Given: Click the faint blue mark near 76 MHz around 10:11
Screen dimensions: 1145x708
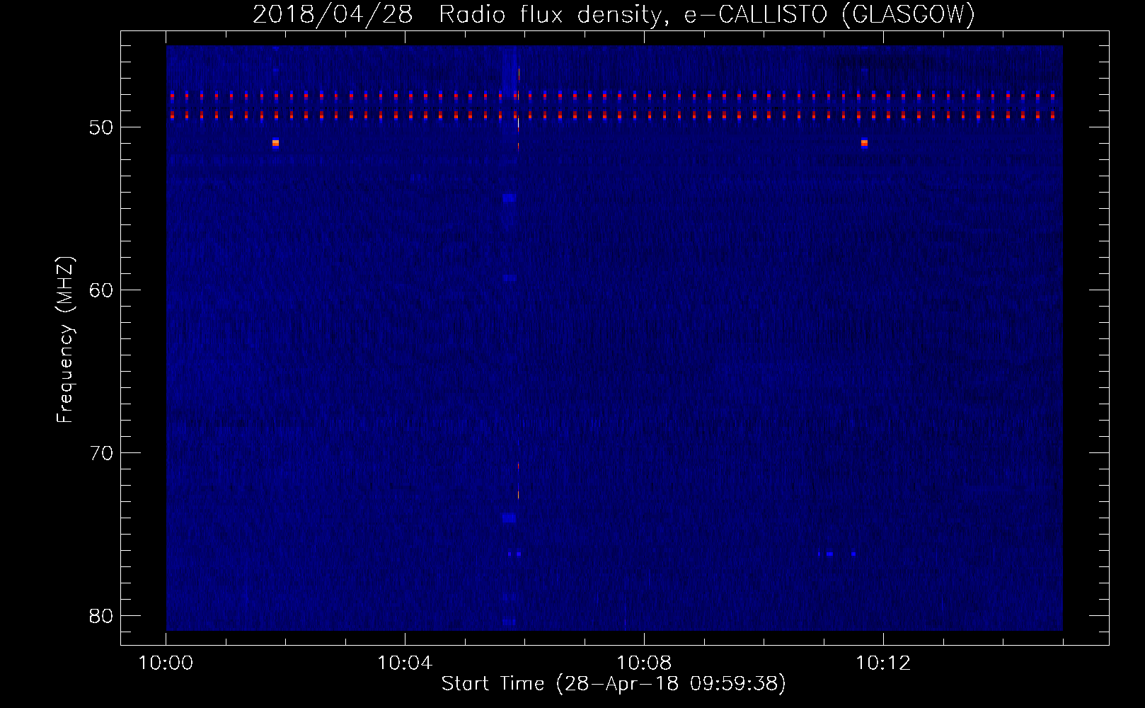Looking at the screenshot, I should tap(829, 554).
